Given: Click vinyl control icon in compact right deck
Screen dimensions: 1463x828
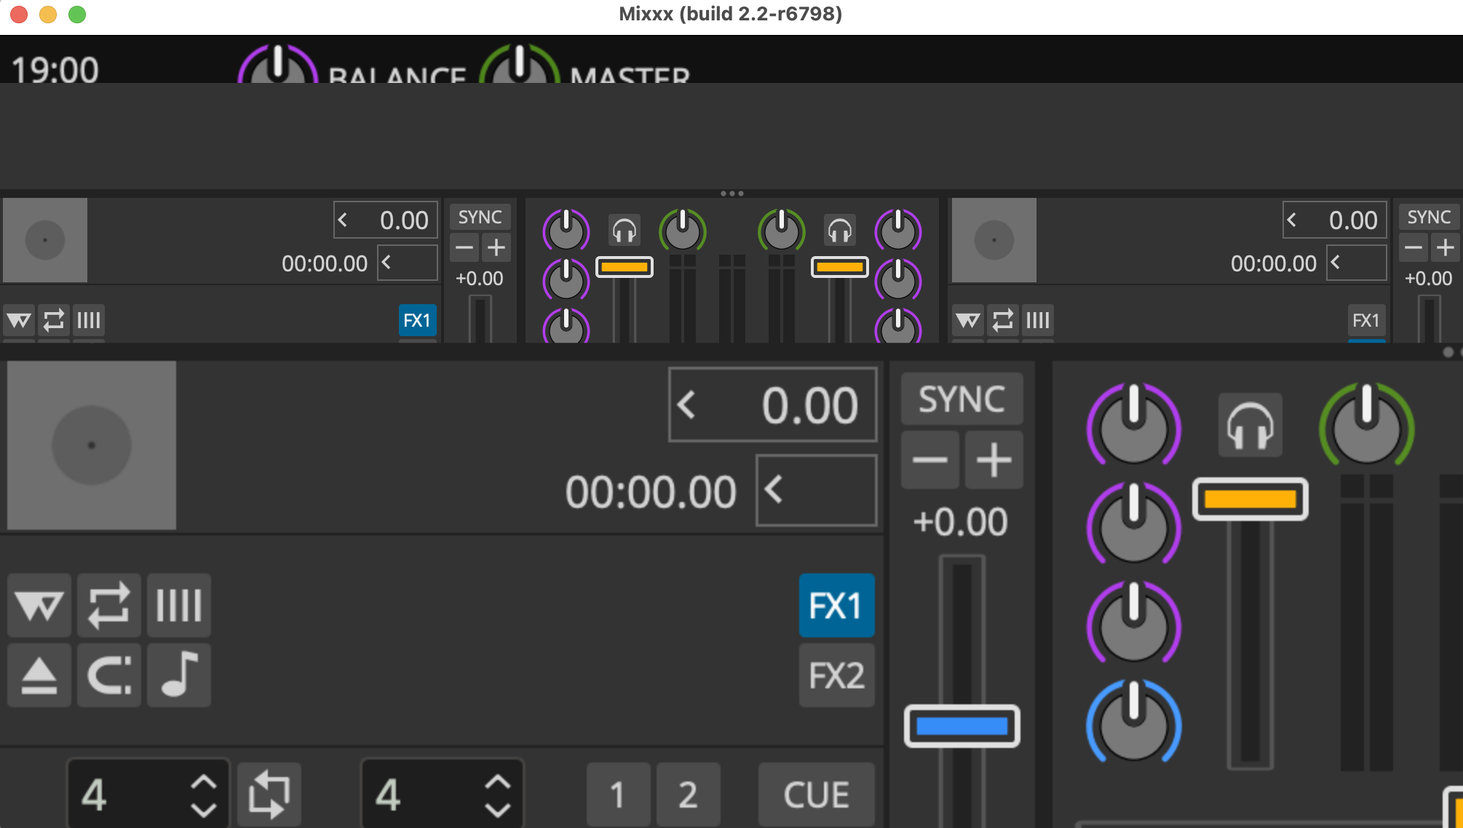Looking at the screenshot, I should 968,320.
